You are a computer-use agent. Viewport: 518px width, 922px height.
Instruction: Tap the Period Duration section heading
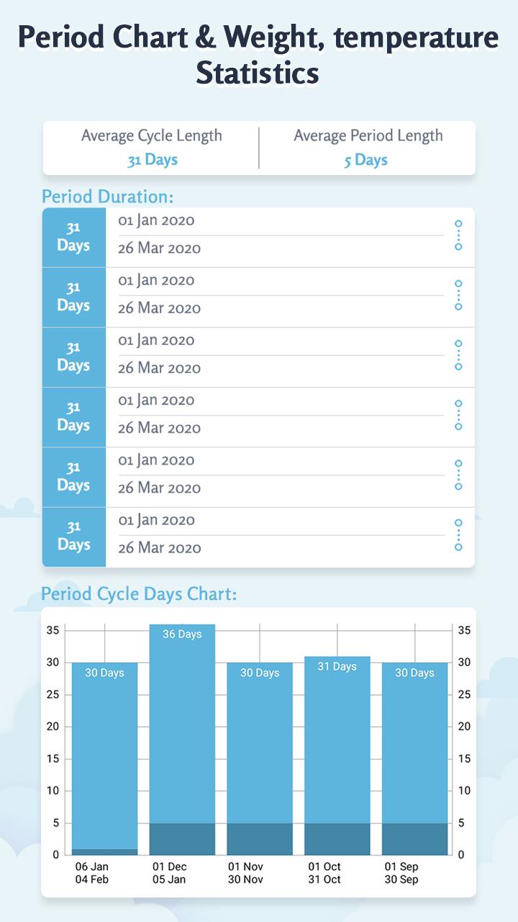[108, 197]
